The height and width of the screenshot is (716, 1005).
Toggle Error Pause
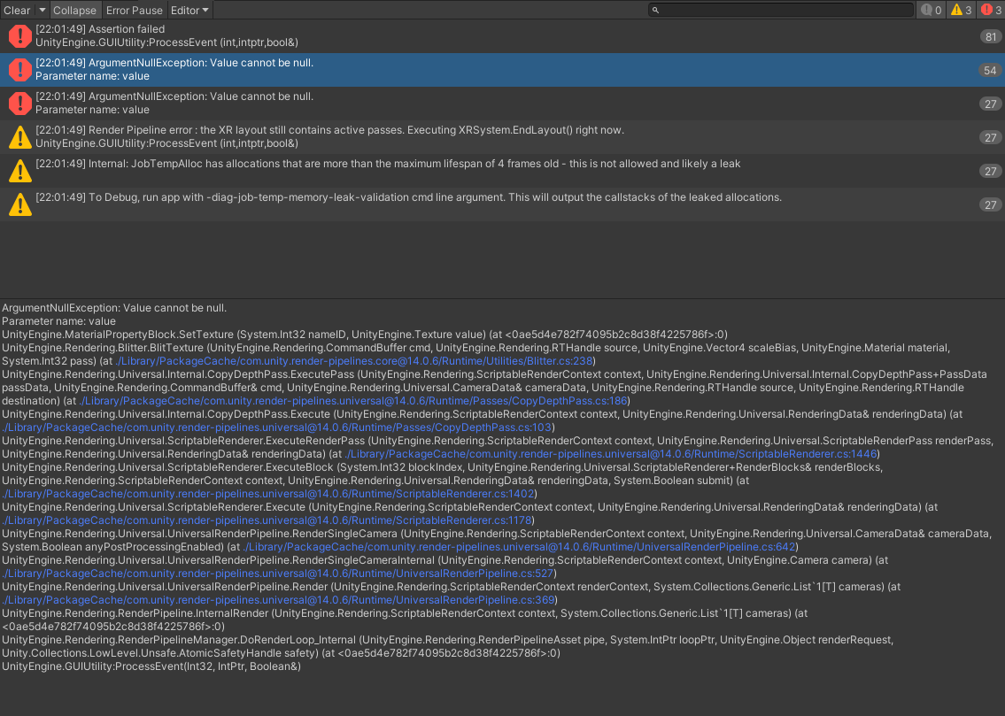tap(135, 11)
